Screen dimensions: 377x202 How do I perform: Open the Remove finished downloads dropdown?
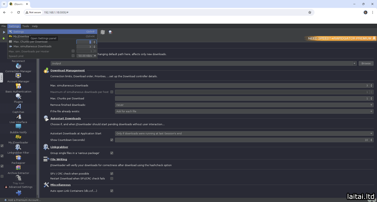click(244, 105)
